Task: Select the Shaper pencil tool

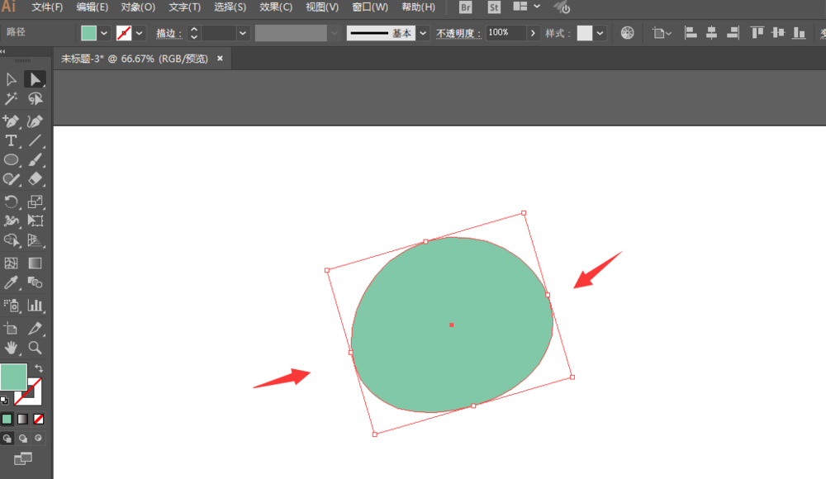Action: (x=11, y=179)
